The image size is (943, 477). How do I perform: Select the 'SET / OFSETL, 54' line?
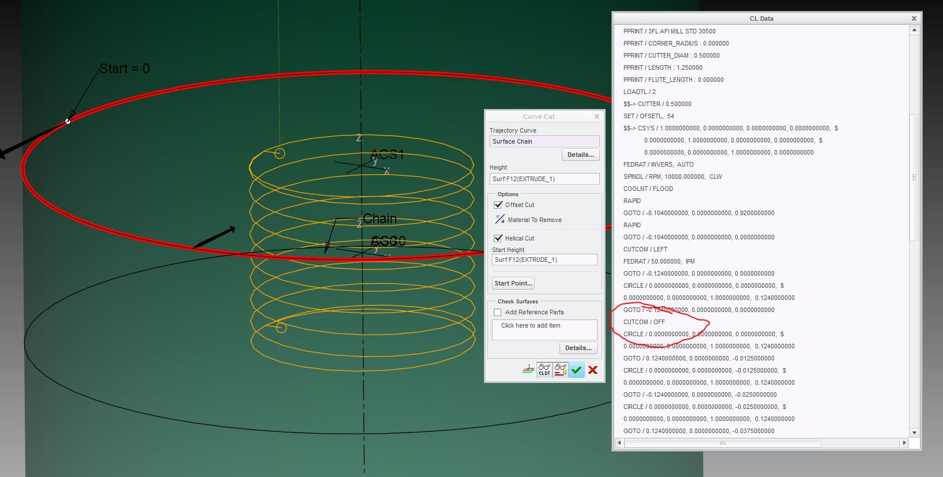click(x=649, y=116)
